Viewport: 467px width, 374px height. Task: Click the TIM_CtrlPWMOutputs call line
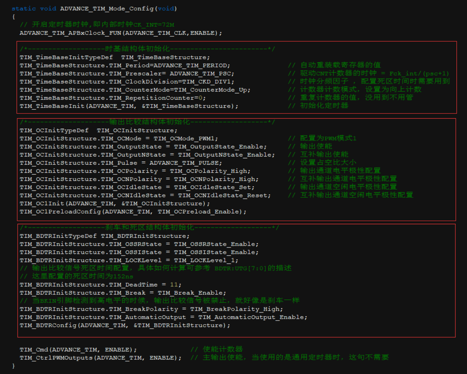101,358
